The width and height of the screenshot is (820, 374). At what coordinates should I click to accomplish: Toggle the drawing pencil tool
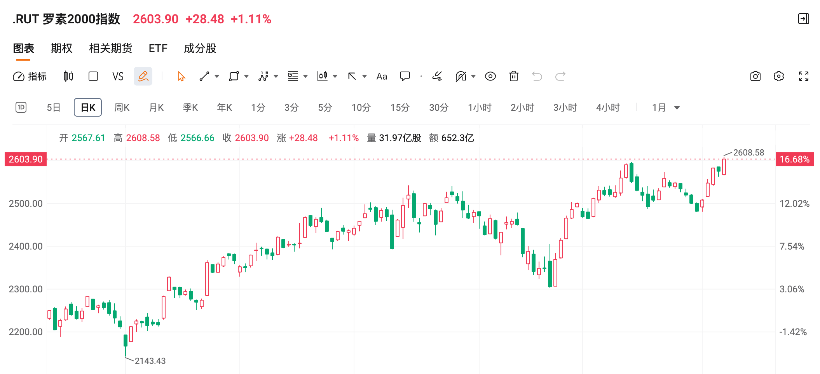click(x=143, y=76)
